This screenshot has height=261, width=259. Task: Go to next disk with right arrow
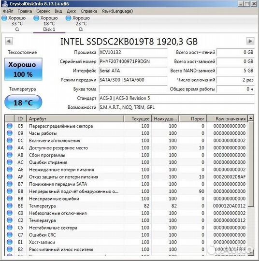coord(250,41)
